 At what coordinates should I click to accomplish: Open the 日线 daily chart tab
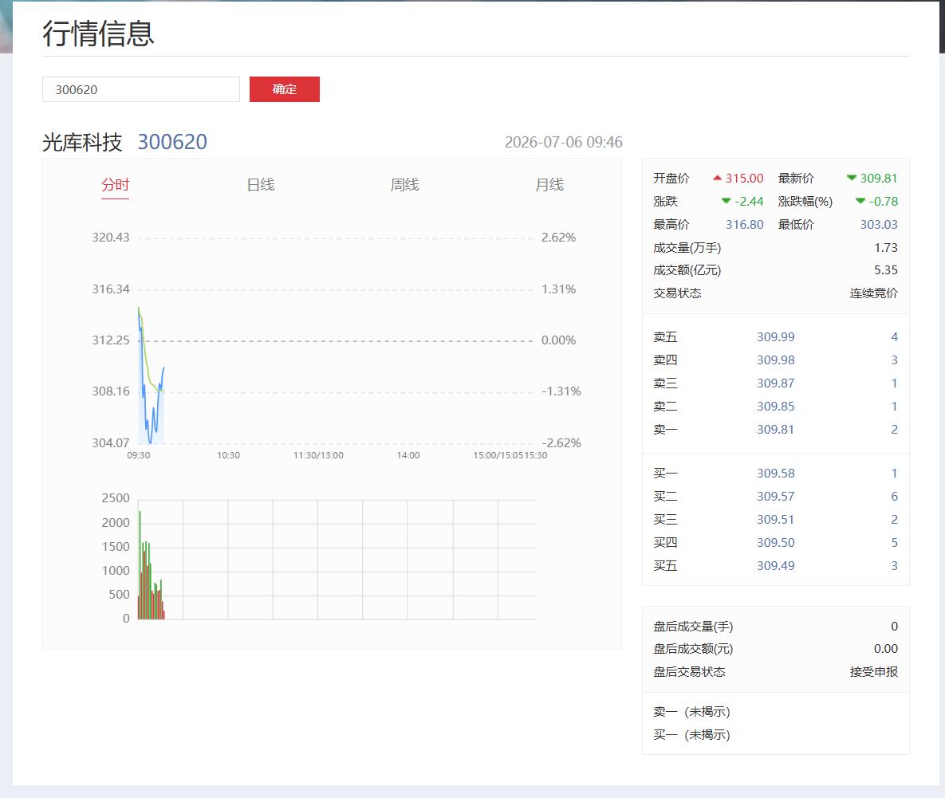pyautogui.click(x=260, y=185)
